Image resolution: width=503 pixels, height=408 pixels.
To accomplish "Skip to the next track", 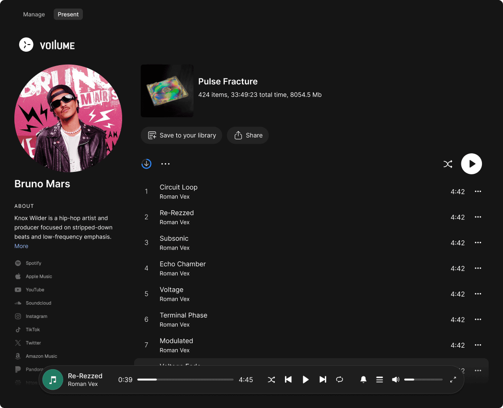I will 323,380.
